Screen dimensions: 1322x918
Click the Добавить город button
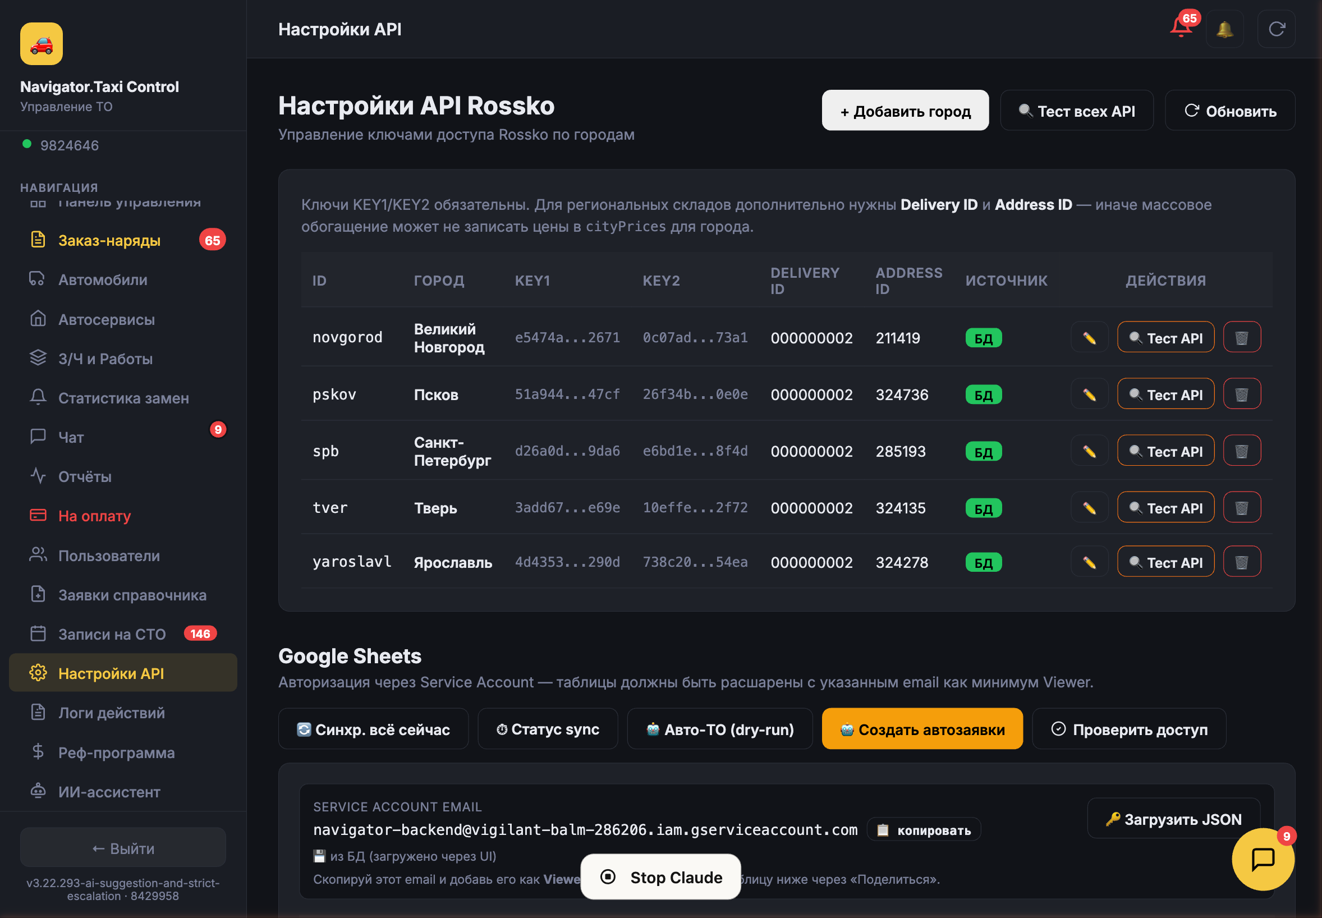(x=905, y=111)
